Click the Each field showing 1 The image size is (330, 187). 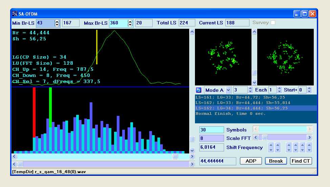coord(272,90)
